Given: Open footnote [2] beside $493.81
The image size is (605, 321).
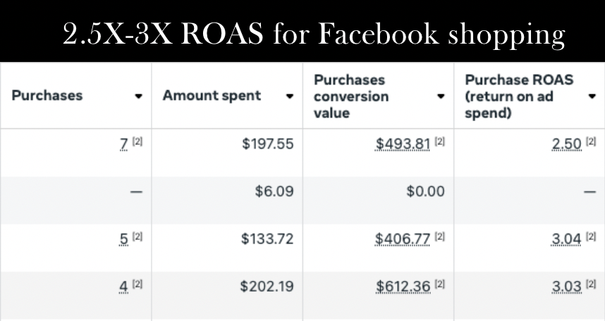Looking at the screenshot, I should [440, 141].
